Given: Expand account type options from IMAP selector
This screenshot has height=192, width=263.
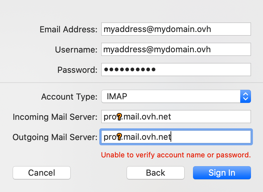Looking at the screenshot, I should pyautogui.click(x=246, y=96).
